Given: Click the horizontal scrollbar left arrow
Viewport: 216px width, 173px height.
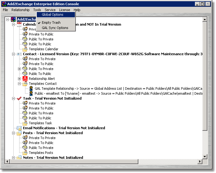Looking at the screenshot, I should [x=7, y=162].
